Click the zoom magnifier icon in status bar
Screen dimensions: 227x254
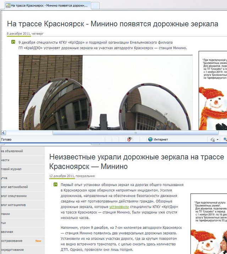click(x=225, y=140)
